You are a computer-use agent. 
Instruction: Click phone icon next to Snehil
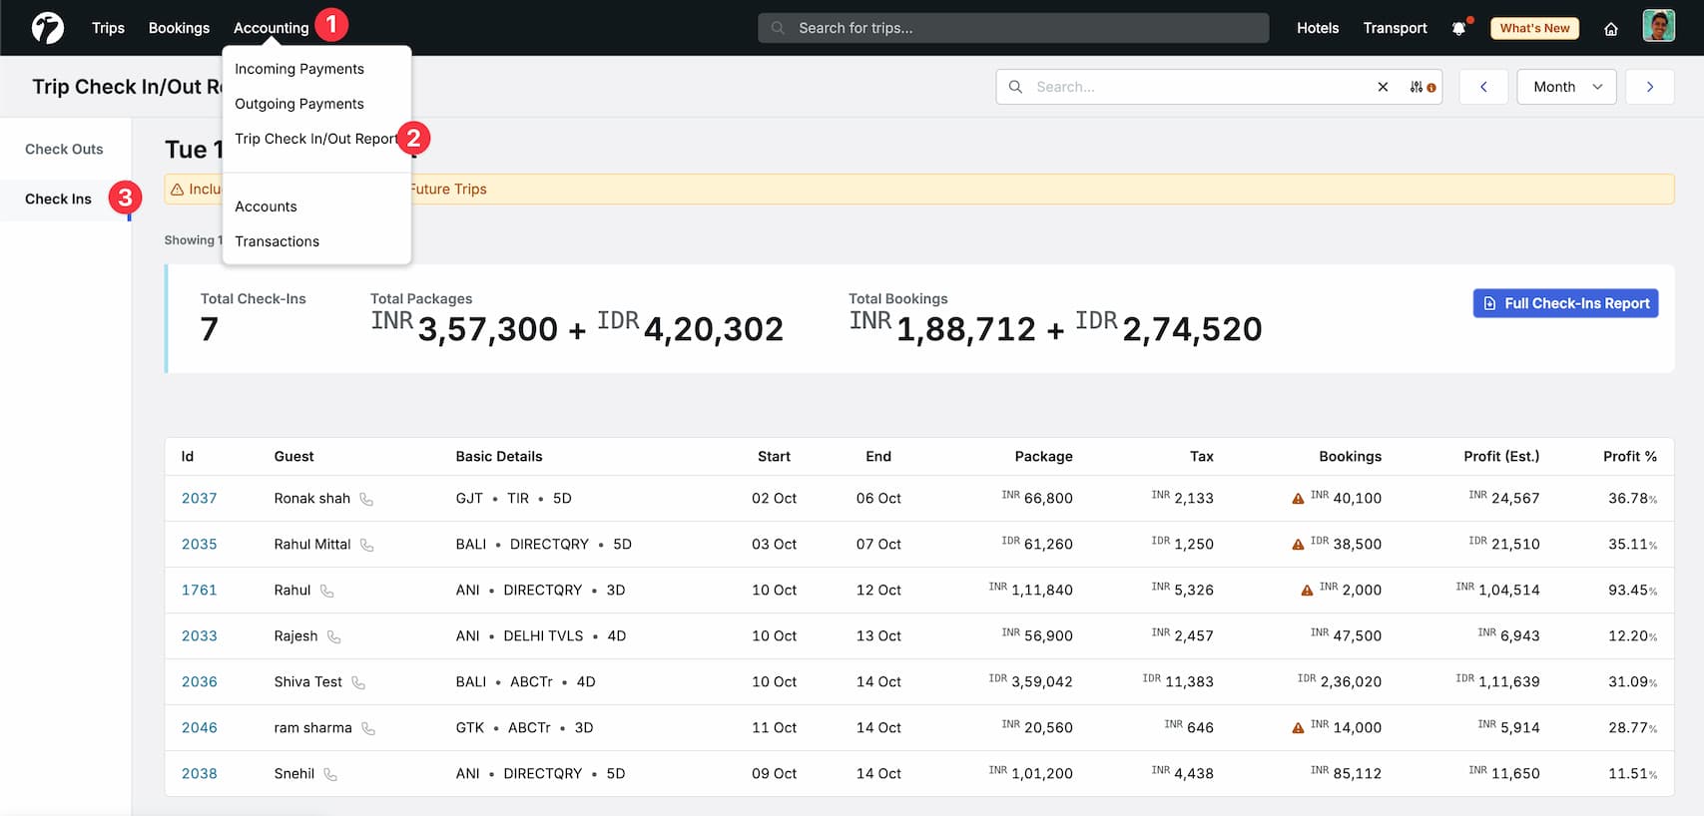330,774
